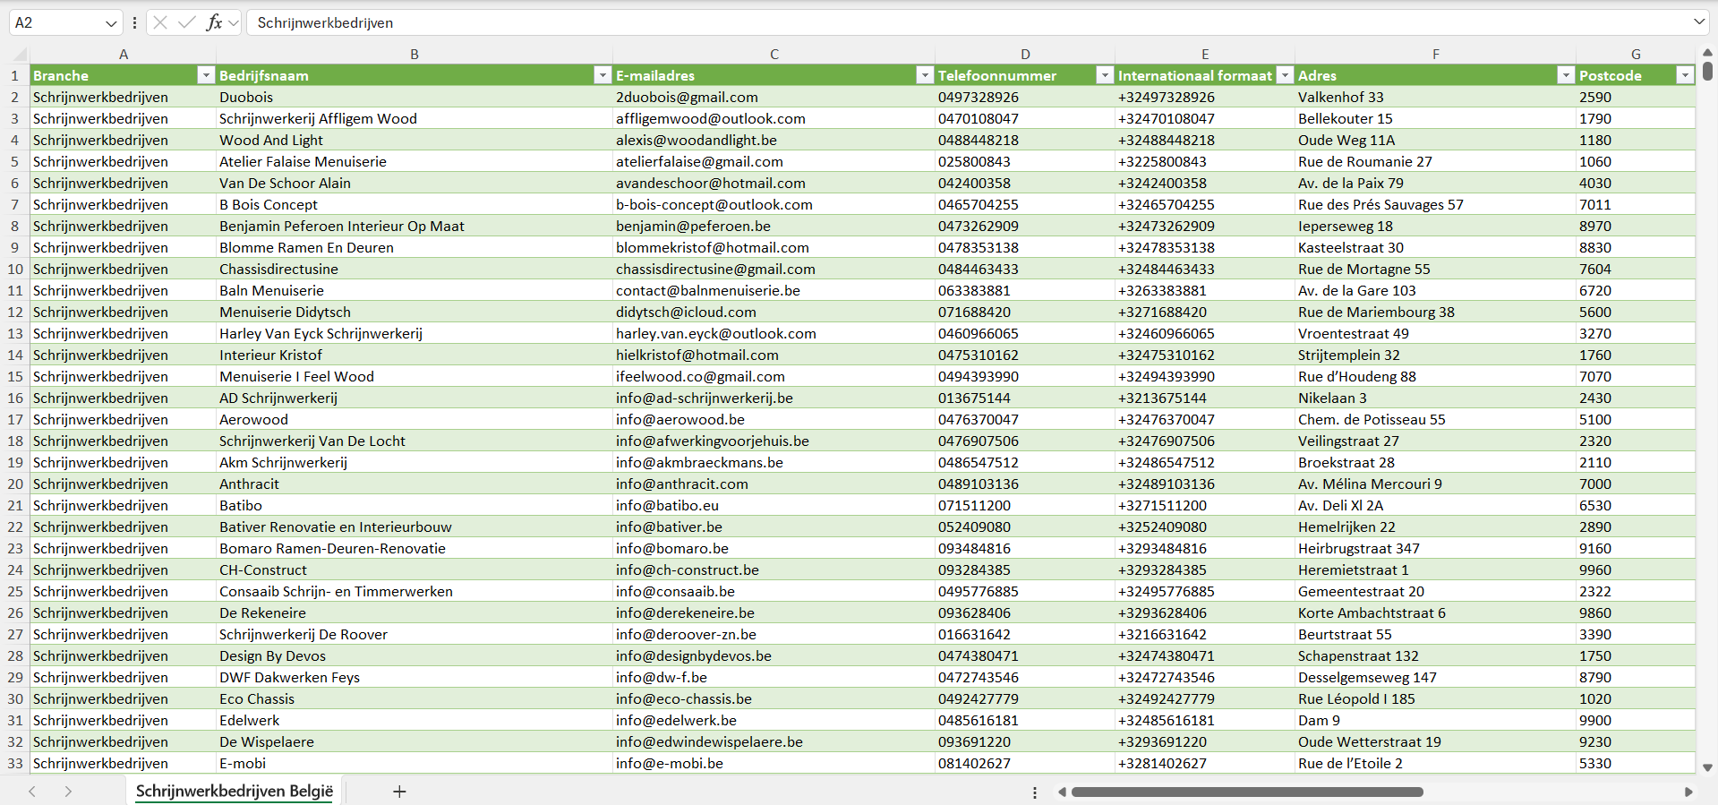Open the Name Box dropdown
This screenshot has height=805, width=1718.
(111, 23)
